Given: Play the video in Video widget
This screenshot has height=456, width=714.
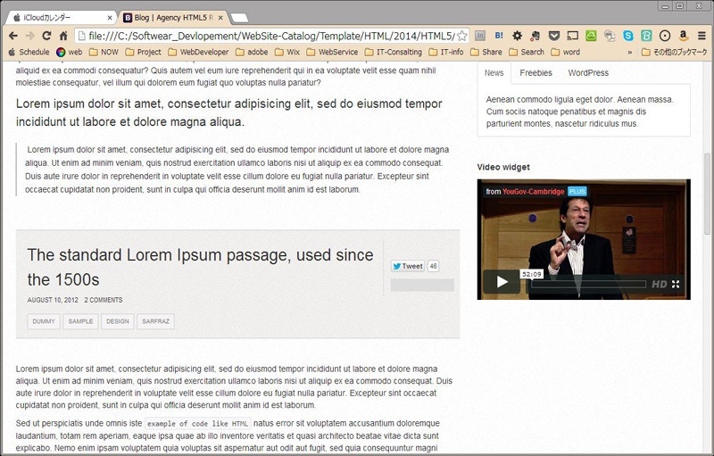Looking at the screenshot, I should point(502,282).
